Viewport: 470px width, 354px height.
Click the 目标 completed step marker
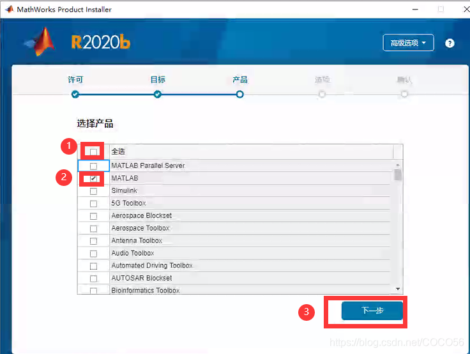[158, 95]
